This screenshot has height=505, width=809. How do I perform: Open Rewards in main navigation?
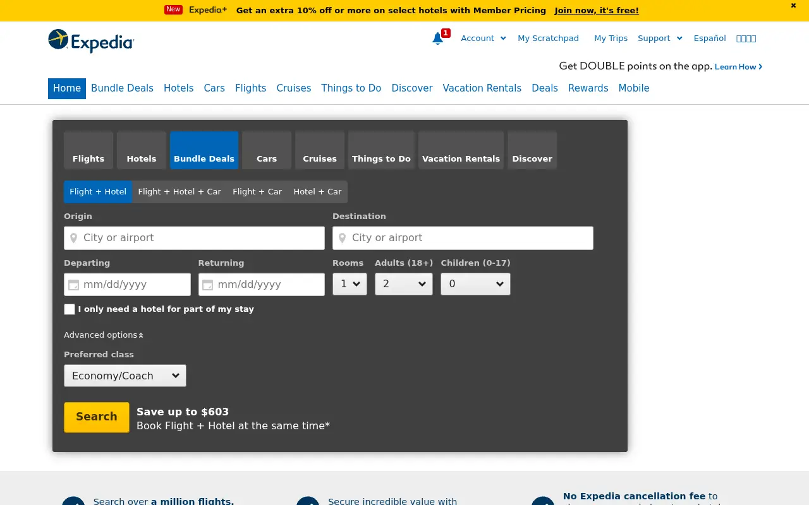[588, 88]
